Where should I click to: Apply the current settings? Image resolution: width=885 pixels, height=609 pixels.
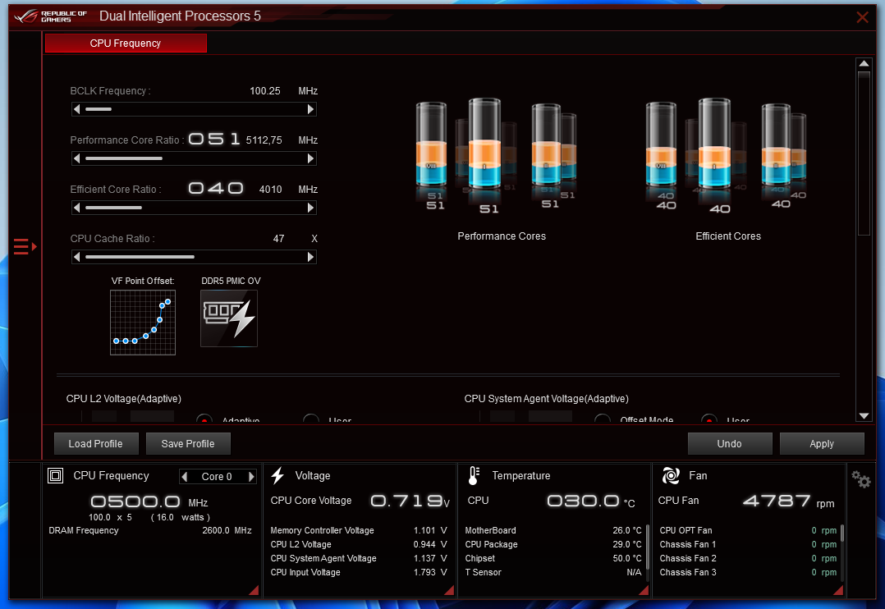click(822, 444)
